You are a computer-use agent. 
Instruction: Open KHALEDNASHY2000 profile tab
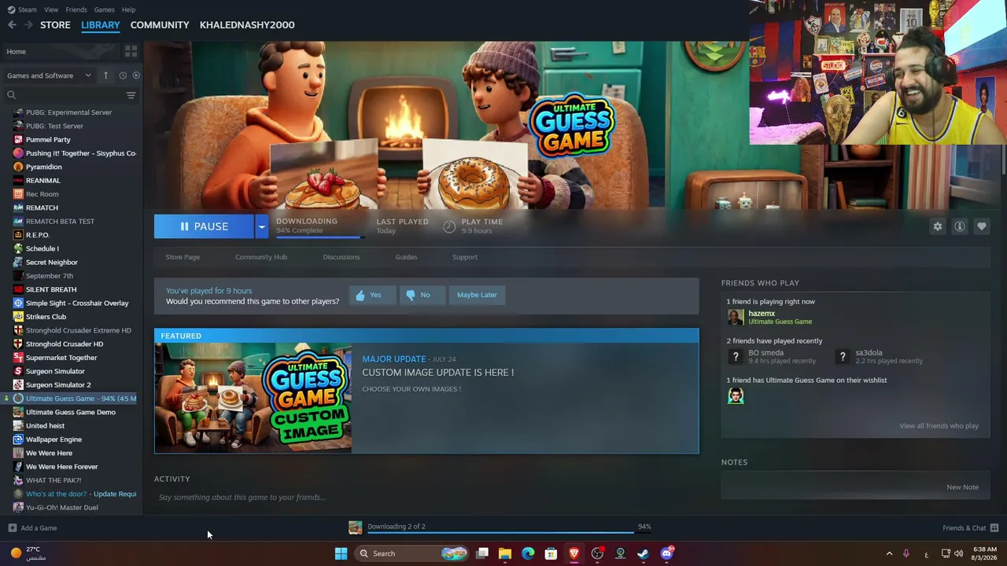(x=247, y=25)
